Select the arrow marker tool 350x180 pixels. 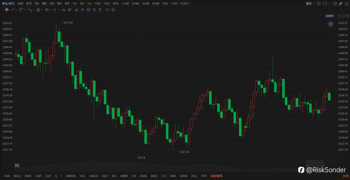point(55,10)
